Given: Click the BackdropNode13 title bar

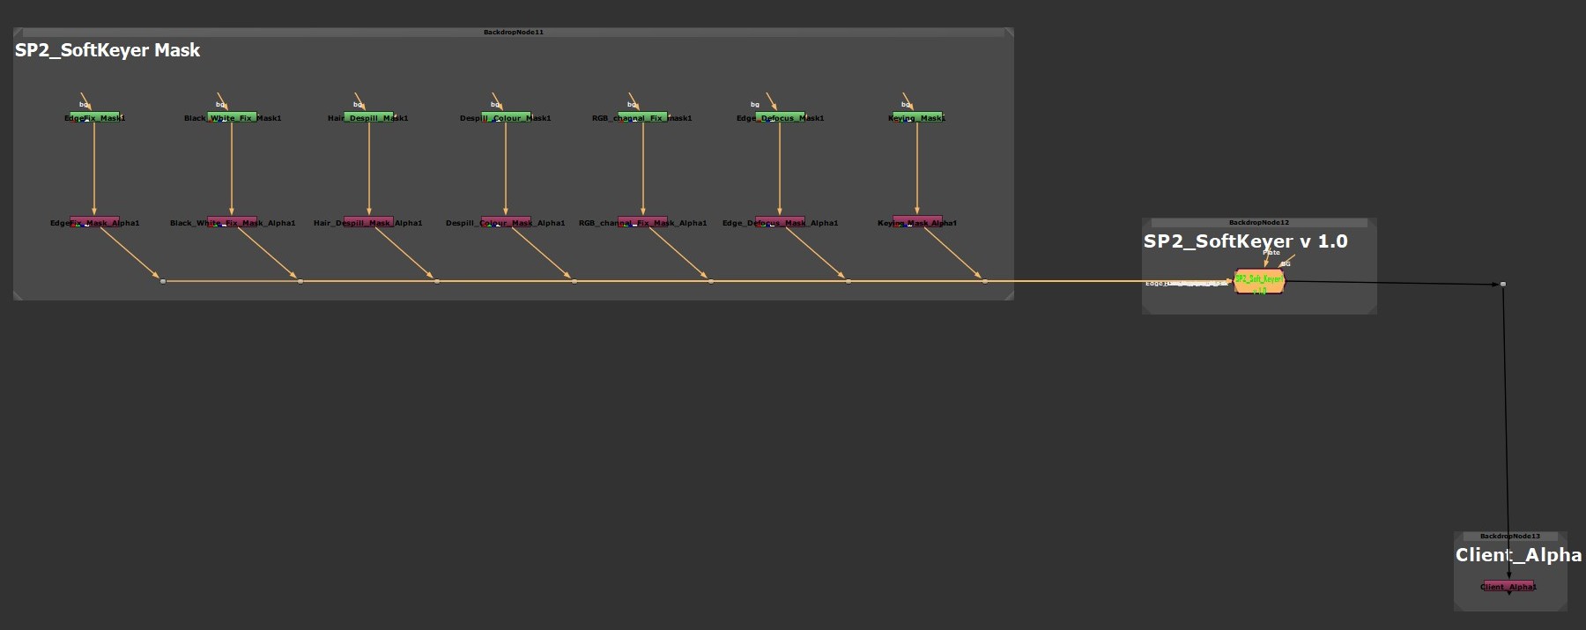Looking at the screenshot, I should [x=1509, y=536].
